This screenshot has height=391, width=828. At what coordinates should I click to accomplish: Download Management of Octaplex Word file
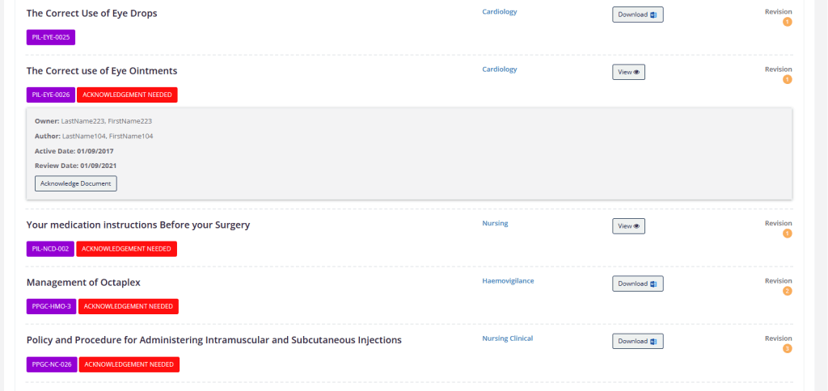pos(637,284)
